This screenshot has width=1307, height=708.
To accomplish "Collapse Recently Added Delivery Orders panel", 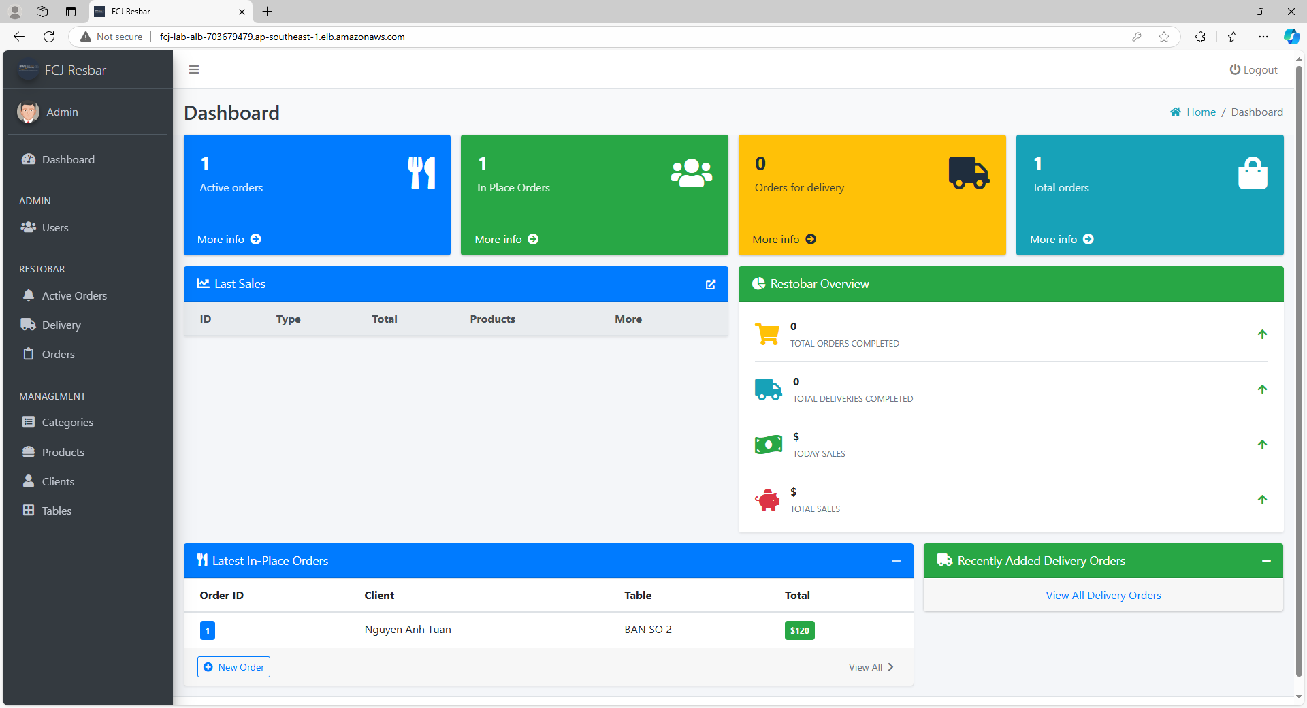I will click(x=1266, y=560).
